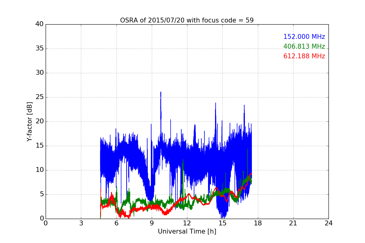The height and width of the screenshot is (243, 365).
Task: Click the "9" tick label on the time axis
Action: (151, 223)
